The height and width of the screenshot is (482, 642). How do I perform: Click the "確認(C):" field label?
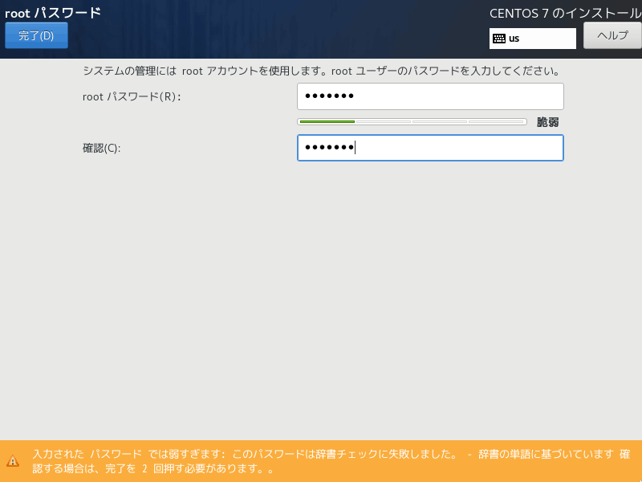point(102,148)
